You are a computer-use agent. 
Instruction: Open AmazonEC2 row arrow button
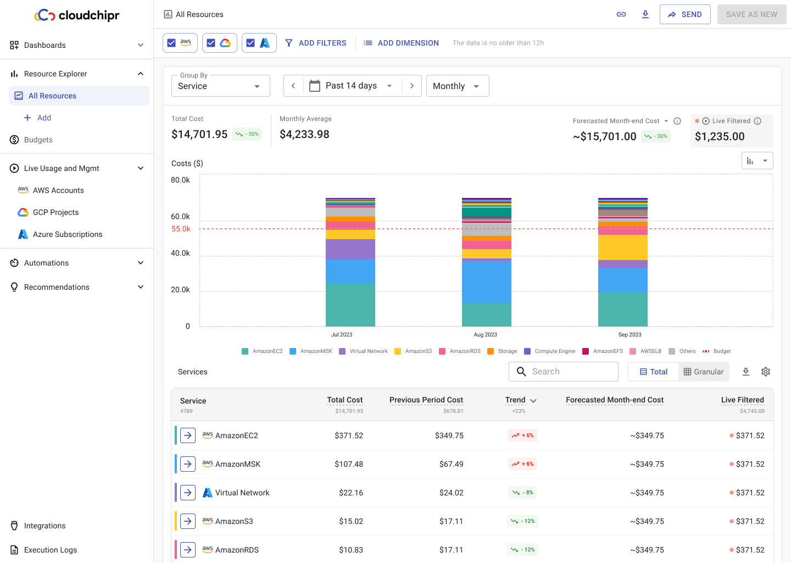pos(188,435)
